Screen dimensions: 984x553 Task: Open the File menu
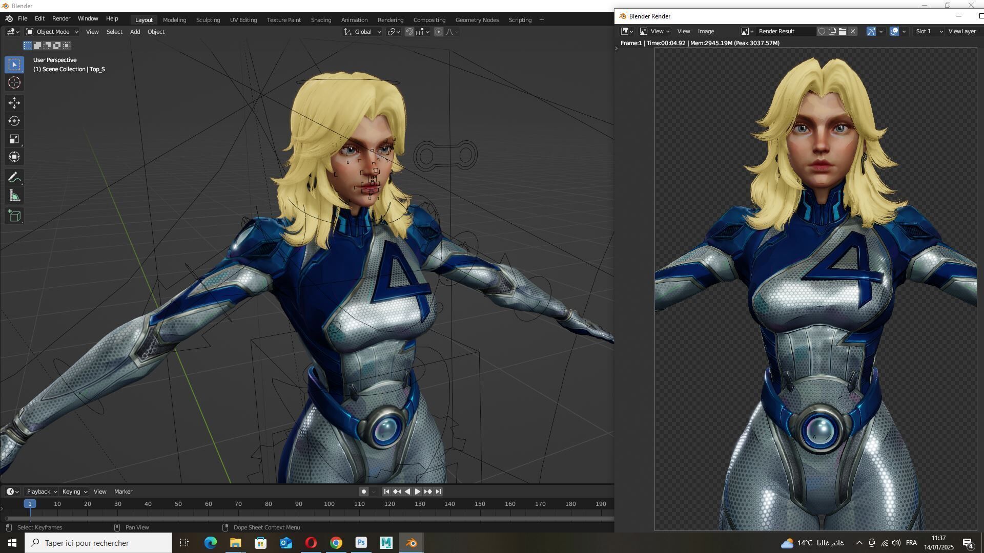point(23,19)
